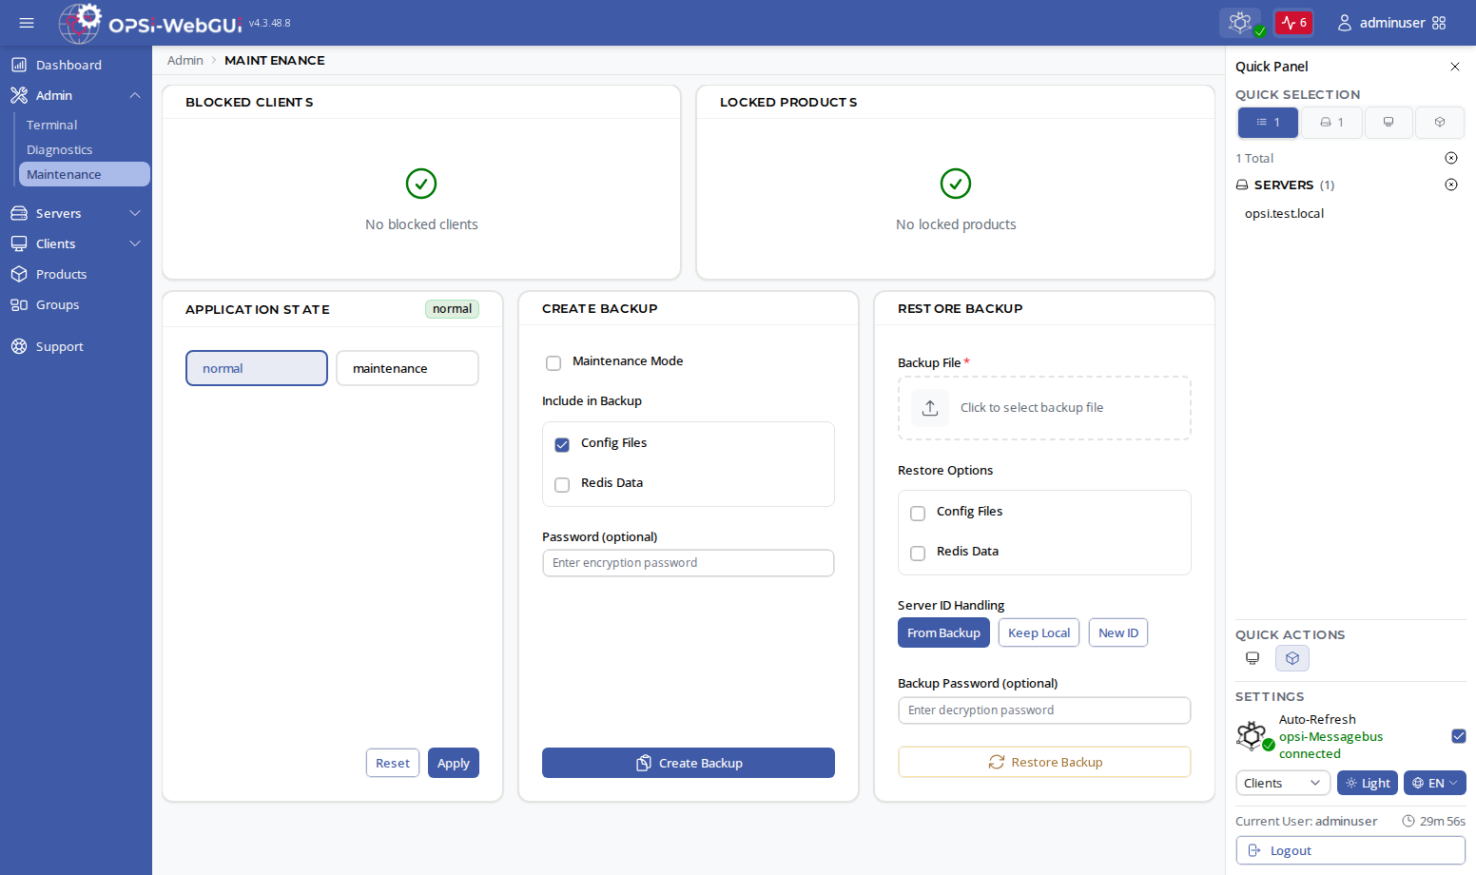The height and width of the screenshot is (875, 1476).
Task: Select the clients monitor quick selection tab
Action: pyautogui.click(x=1389, y=122)
